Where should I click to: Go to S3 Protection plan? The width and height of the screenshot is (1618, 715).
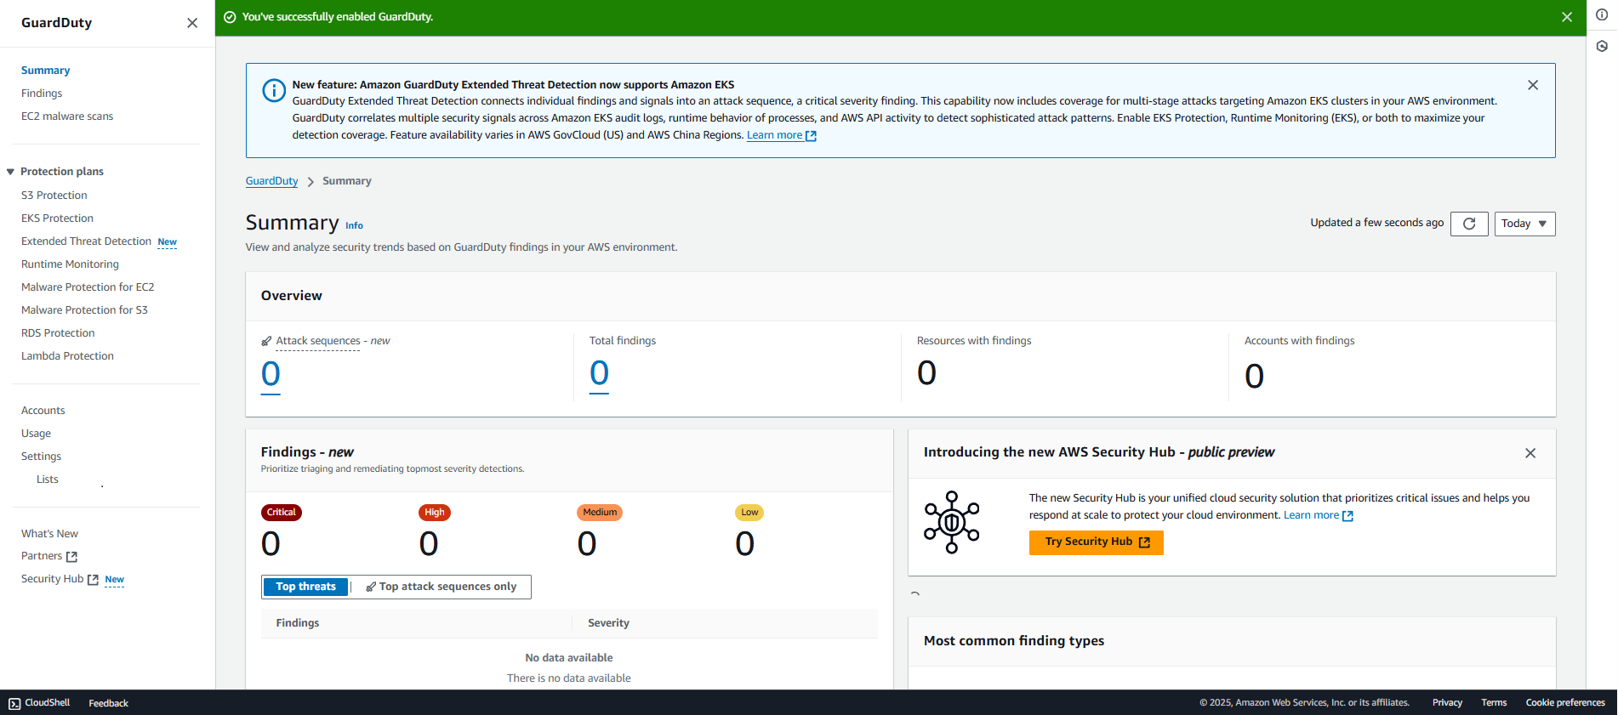(x=54, y=196)
